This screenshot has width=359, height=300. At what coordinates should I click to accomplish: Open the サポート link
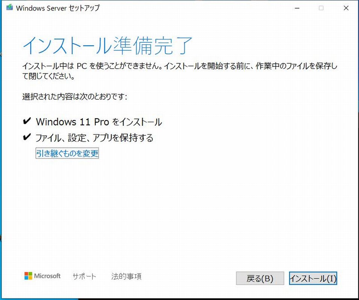pyautogui.click(x=84, y=276)
